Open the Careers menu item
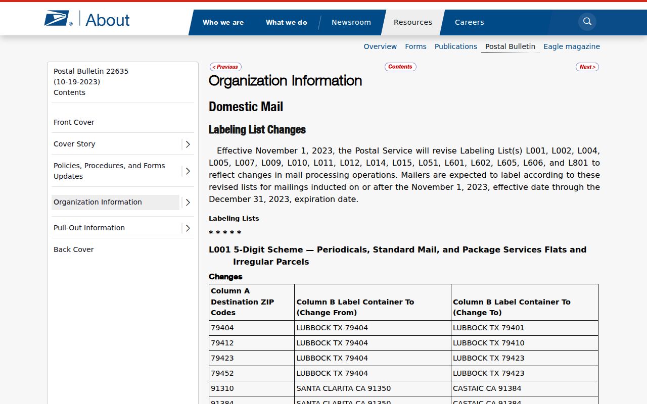Image resolution: width=647 pixels, height=404 pixels. coord(470,22)
